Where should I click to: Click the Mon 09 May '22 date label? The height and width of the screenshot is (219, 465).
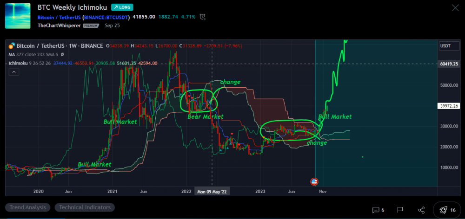(212, 192)
